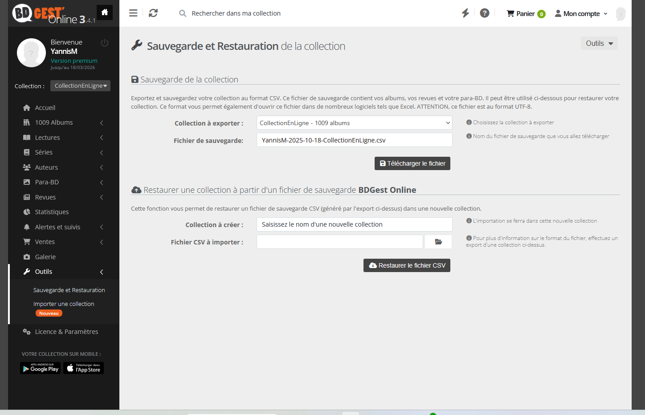This screenshot has height=415, width=645.
Task: Click the home icon beside the logo
Action: [105, 12]
